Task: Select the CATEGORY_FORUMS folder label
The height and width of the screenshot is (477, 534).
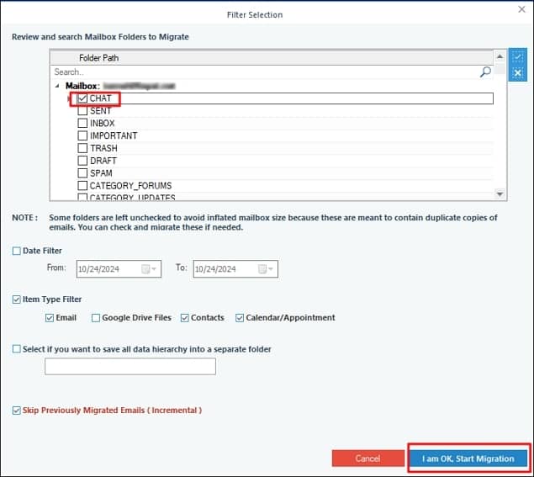Action: (x=130, y=186)
